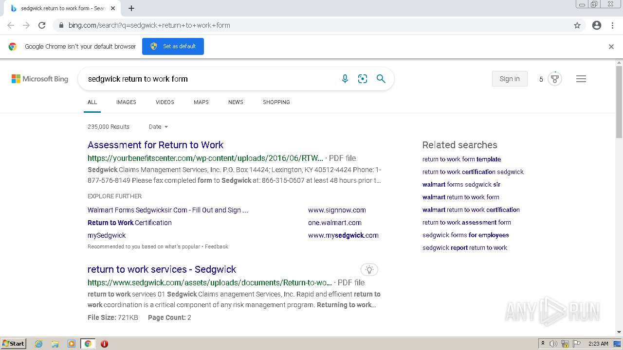
Task: Select related search return to work certification sedgwick
Action: point(473,172)
